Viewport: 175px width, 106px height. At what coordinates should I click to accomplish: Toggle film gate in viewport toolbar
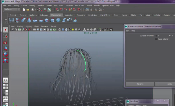[x=38, y=30]
